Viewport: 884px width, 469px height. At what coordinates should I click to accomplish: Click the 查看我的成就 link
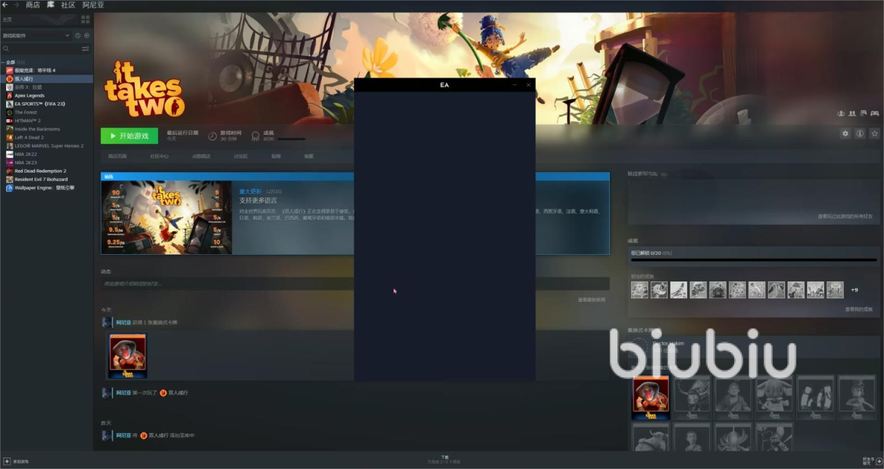858,309
